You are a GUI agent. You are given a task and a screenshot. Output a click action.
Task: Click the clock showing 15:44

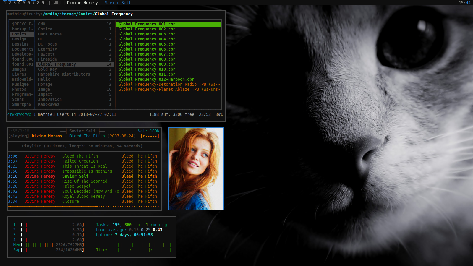coord(465,3)
